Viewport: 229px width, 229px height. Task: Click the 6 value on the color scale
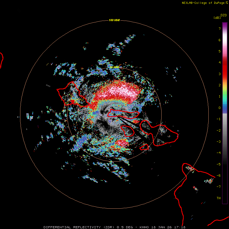[220, 40]
